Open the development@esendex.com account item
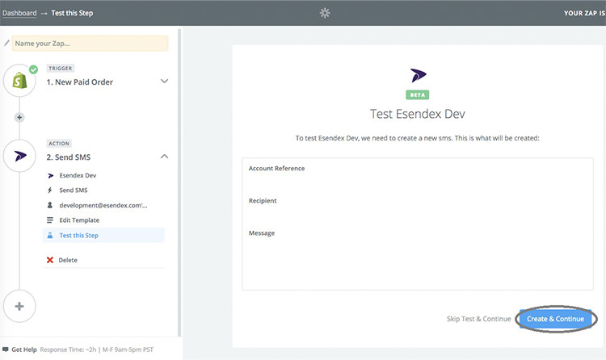 pos(103,205)
